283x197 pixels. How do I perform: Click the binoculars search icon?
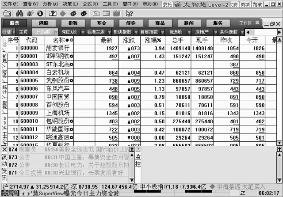coord(19,13)
